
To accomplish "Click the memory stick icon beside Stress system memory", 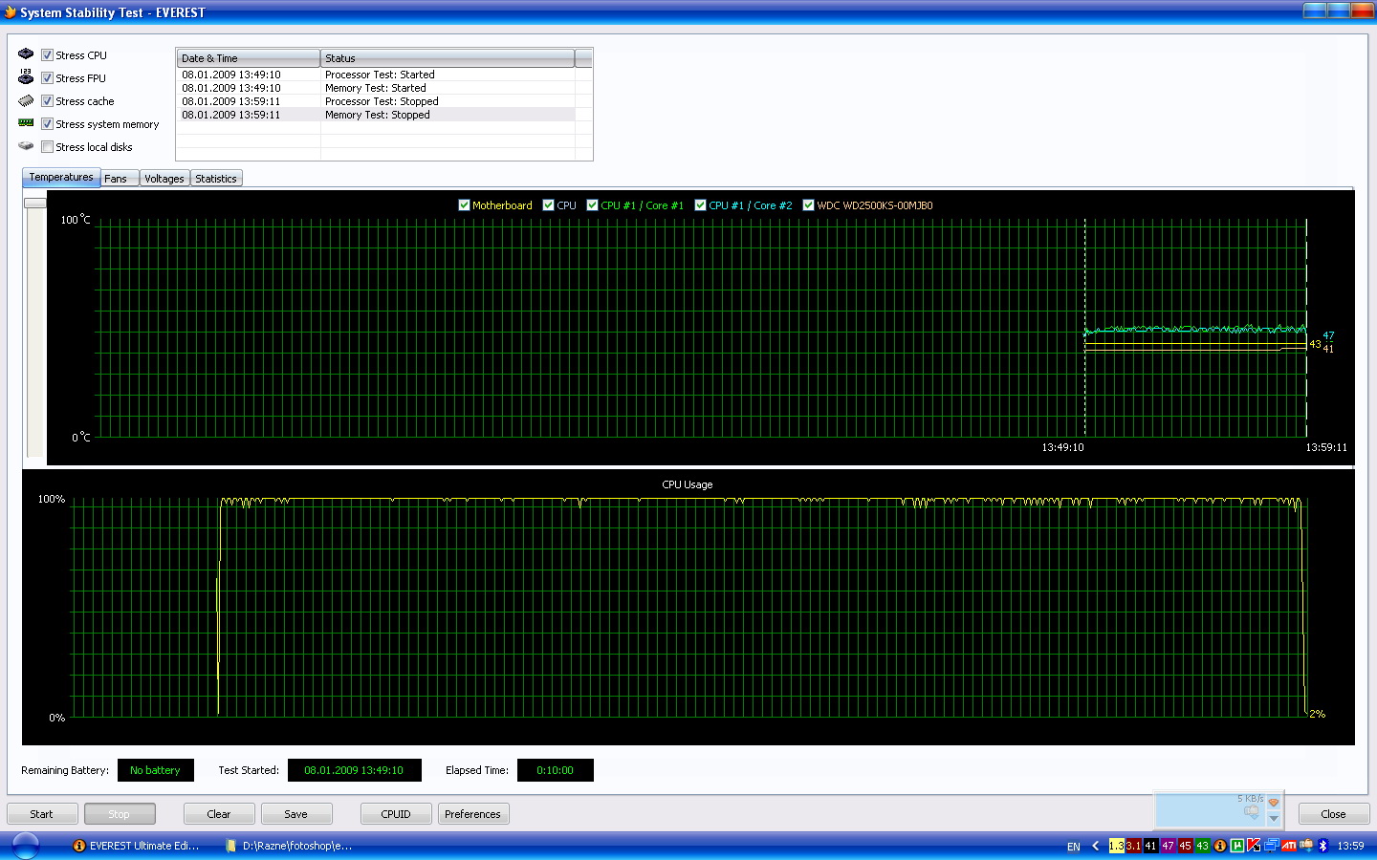I will click(x=26, y=123).
